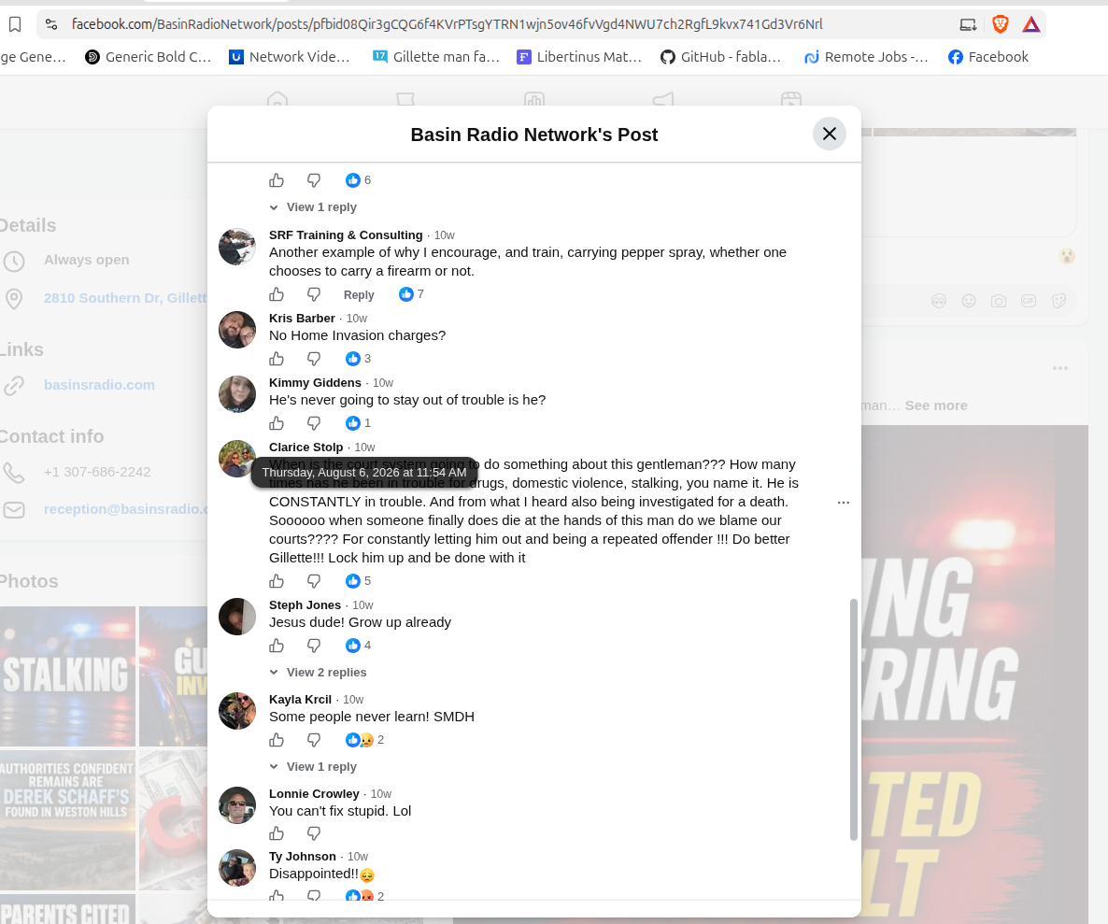Bookmark this page in the address bar
Screen dimensions: 1108x924
(x=15, y=24)
